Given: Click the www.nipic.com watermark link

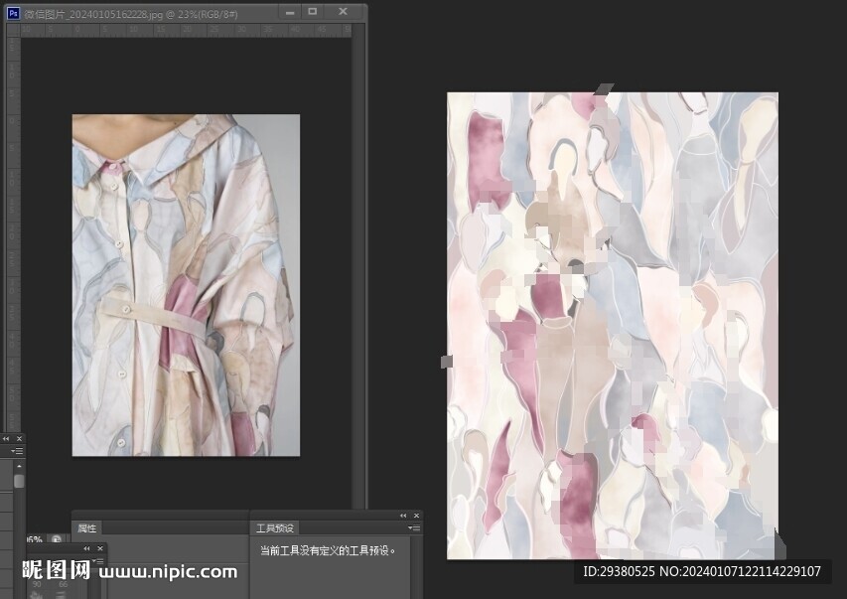Looking at the screenshot, I should (x=169, y=571).
